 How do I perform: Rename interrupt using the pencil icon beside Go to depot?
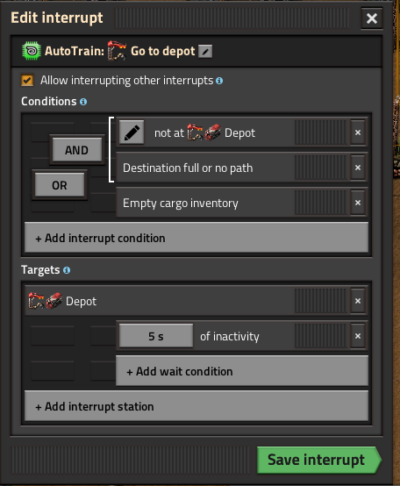tap(205, 52)
